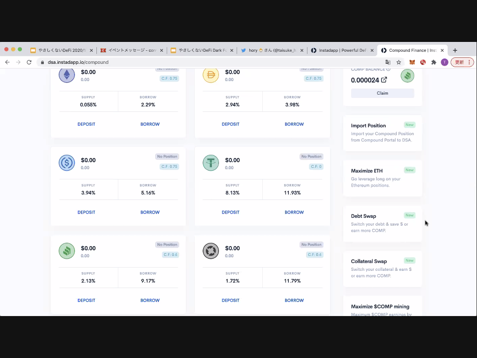Click the Tether USDT token icon
Screen dimensions: 477x358
pos(211,163)
